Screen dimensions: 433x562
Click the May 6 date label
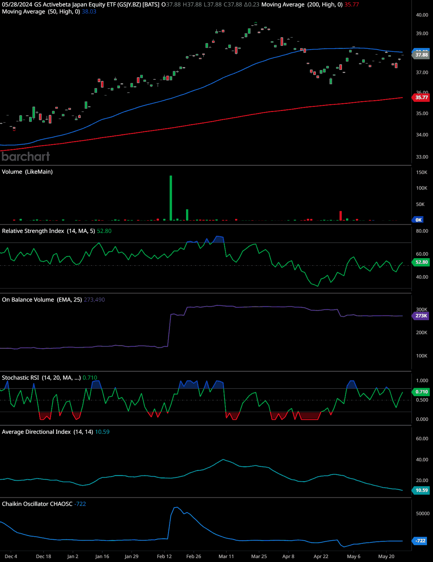click(x=354, y=556)
